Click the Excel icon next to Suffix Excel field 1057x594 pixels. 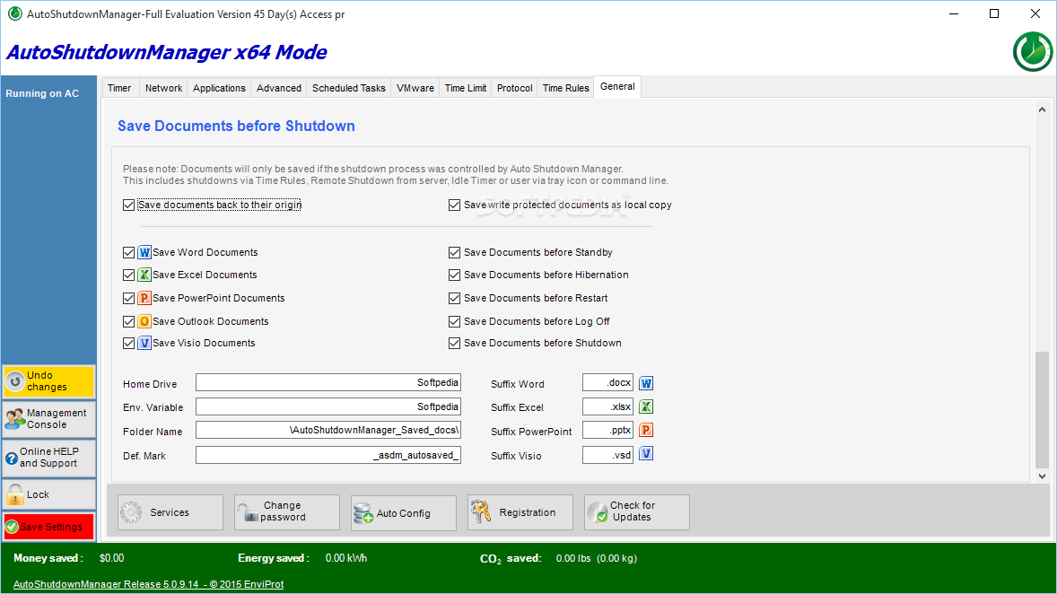coord(646,406)
